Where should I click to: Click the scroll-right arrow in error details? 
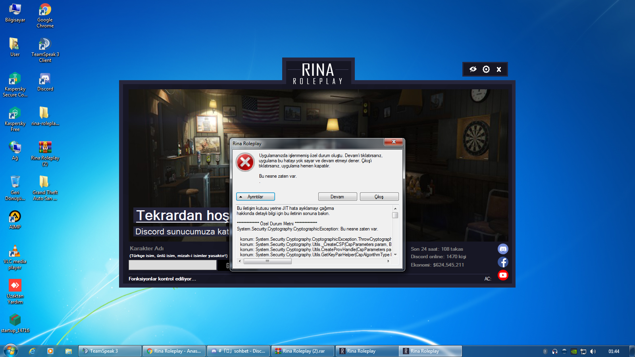388,261
